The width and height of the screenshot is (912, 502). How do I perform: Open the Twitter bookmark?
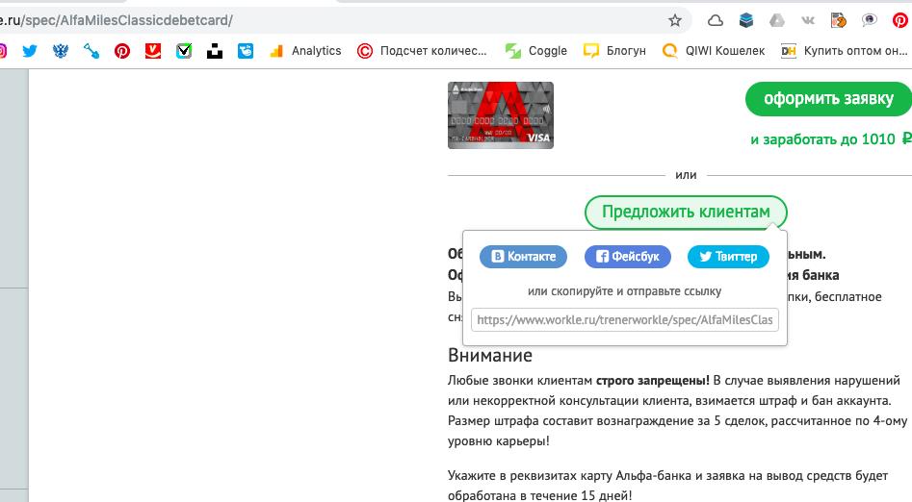pos(30,51)
